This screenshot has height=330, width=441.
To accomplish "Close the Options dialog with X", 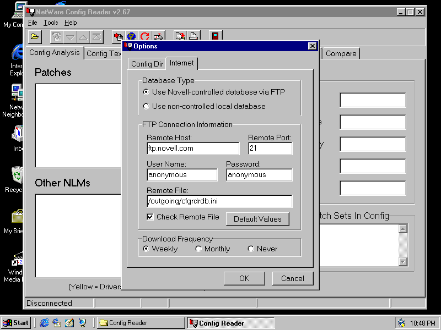I will [312, 46].
